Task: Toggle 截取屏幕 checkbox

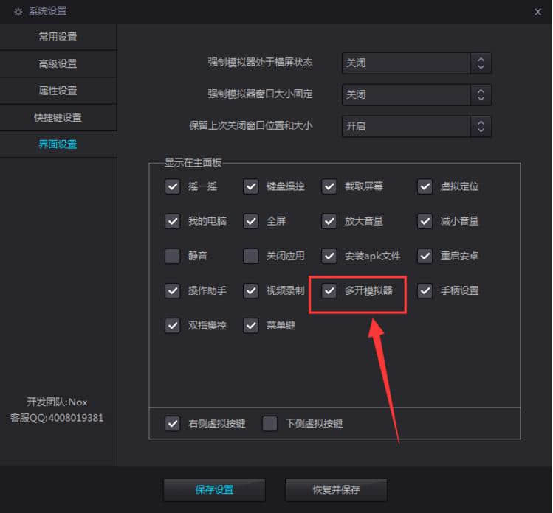Action: [329, 186]
